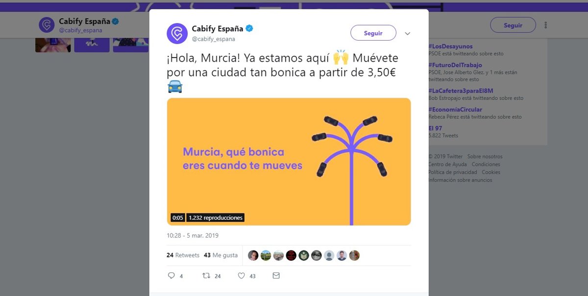Viewport: 588px width, 296px height.
Task: View the 24 Retweets list
Action: tap(183, 255)
